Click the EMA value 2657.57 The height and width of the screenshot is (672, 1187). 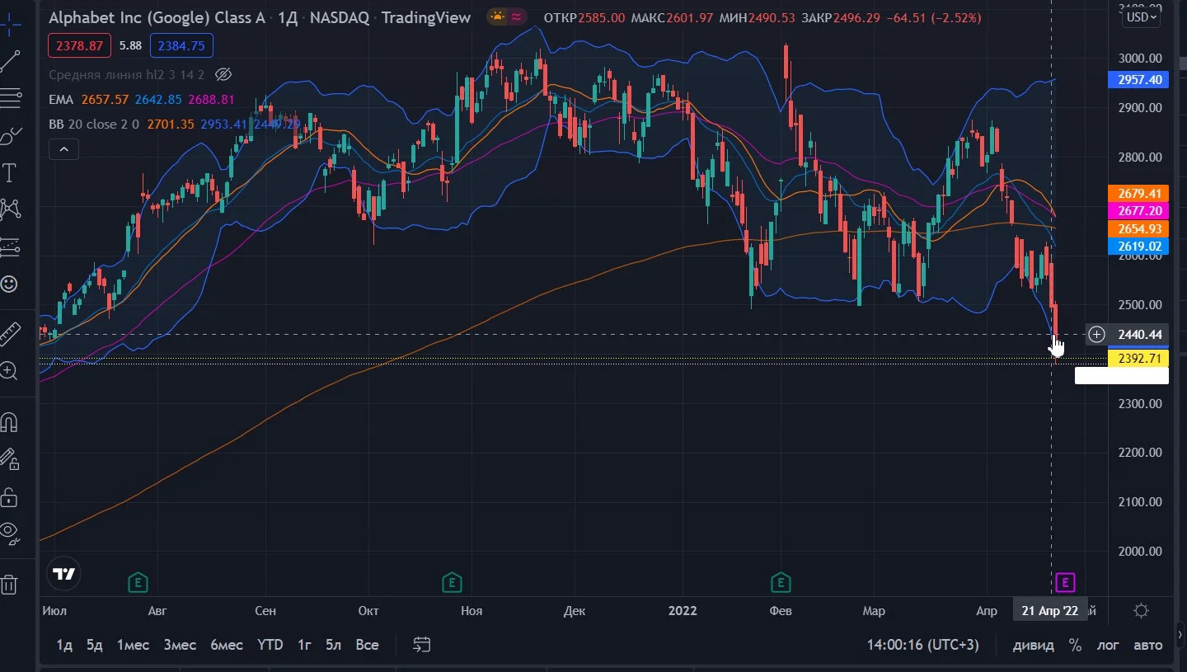(105, 100)
